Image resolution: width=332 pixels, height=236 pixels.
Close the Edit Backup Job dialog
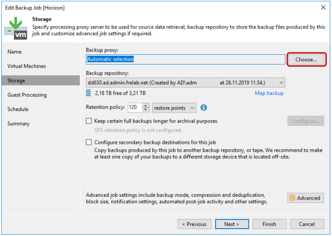tap(323, 8)
